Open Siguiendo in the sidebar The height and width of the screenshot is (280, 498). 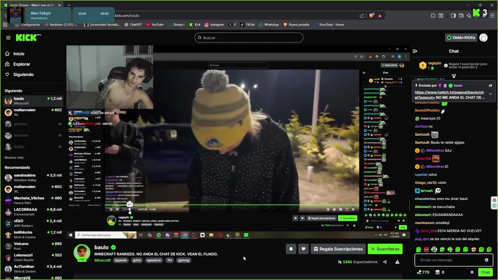click(23, 74)
